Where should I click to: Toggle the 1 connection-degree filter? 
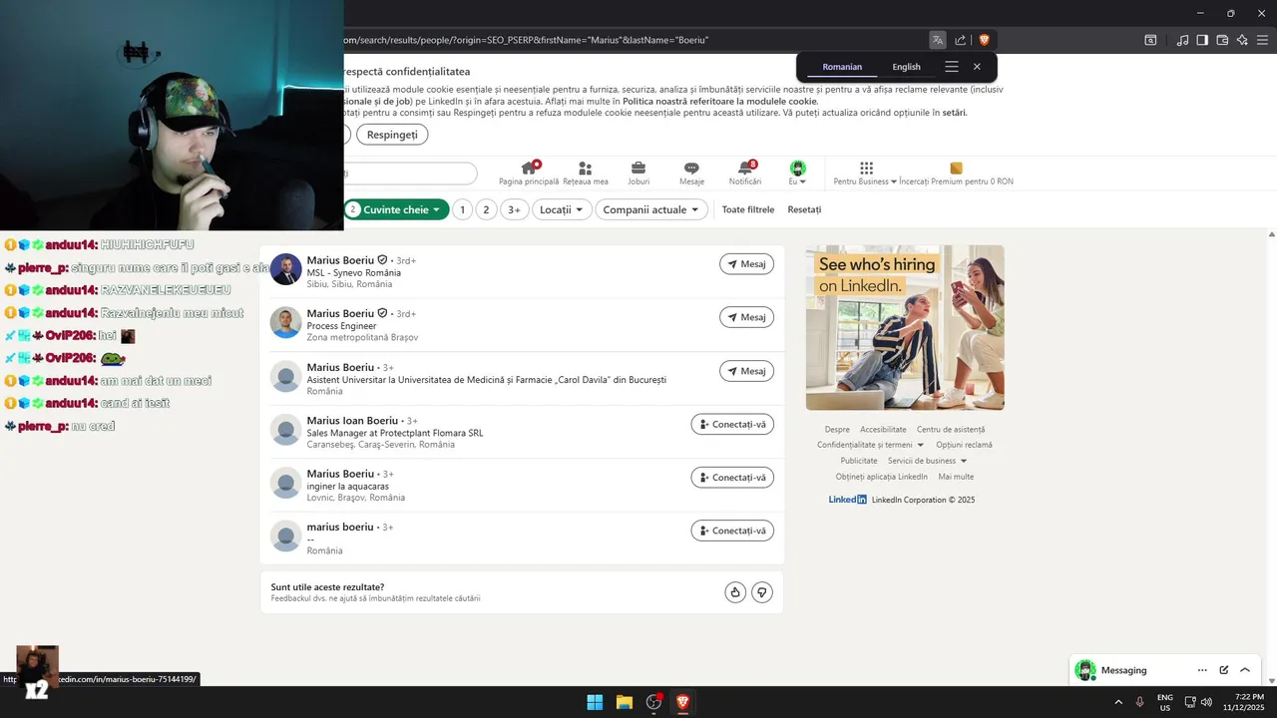[462, 209]
